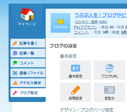Click the image file icon beside 画像/ファイル
The image size is (127, 112).
15,73
